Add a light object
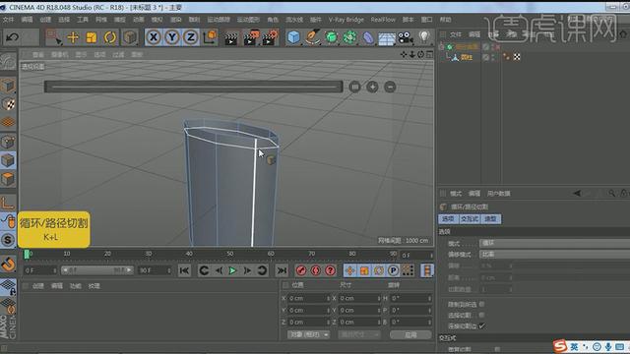The height and width of the screenshot is (354, 630). pos(424,37)
